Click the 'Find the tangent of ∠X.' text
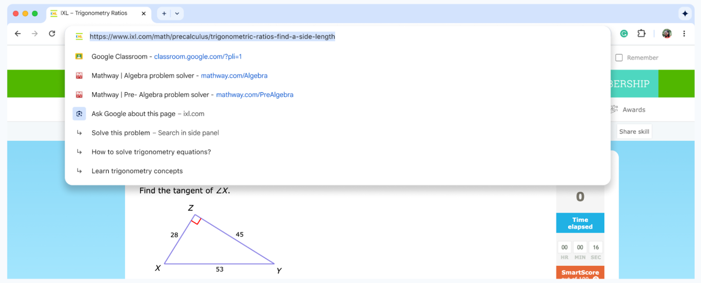 click(x=184, y=191)
